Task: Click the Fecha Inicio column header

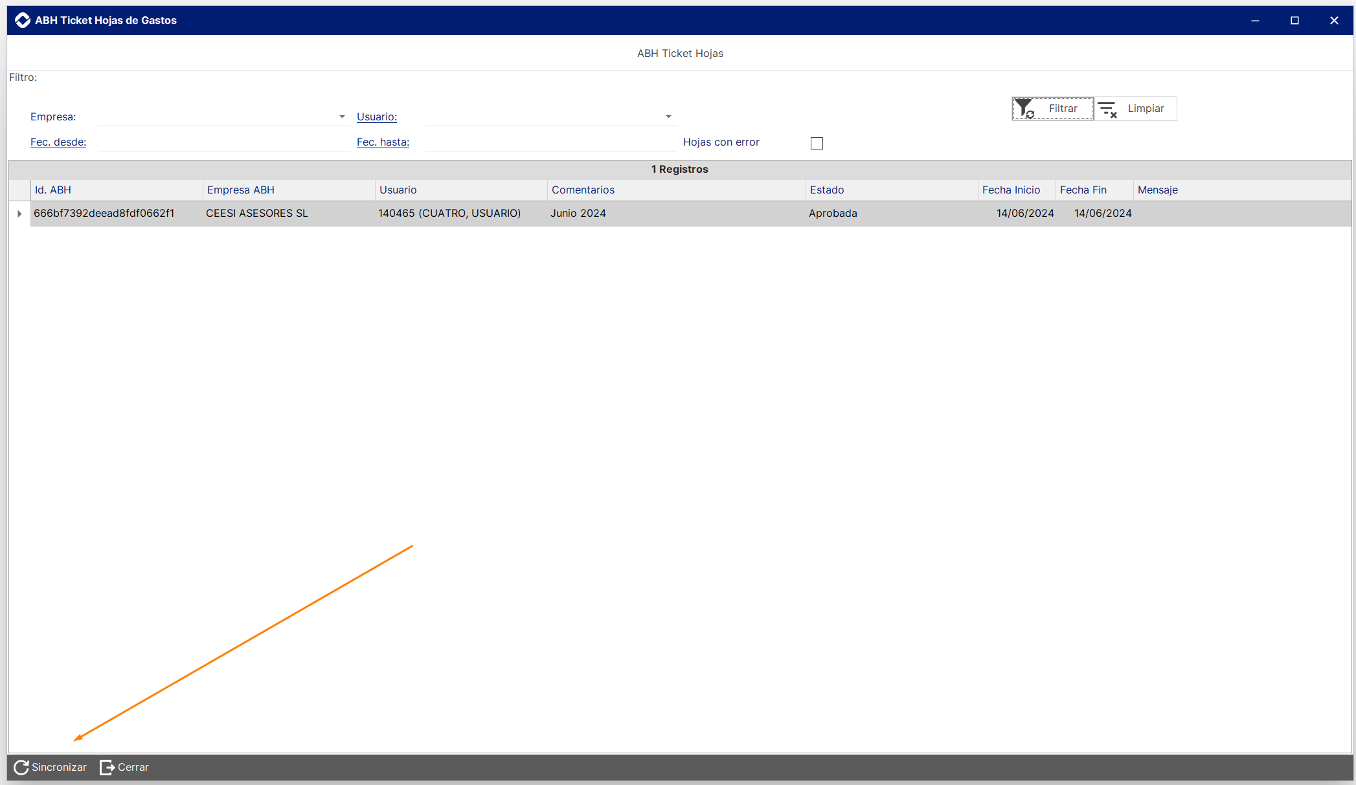Action: click(1011, 190)
